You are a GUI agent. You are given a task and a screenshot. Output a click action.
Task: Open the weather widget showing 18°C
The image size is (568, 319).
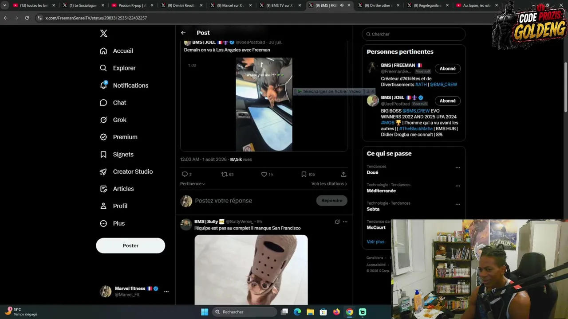[21, 312]
